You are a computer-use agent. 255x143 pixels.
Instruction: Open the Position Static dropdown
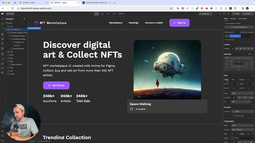click(242, 112)
